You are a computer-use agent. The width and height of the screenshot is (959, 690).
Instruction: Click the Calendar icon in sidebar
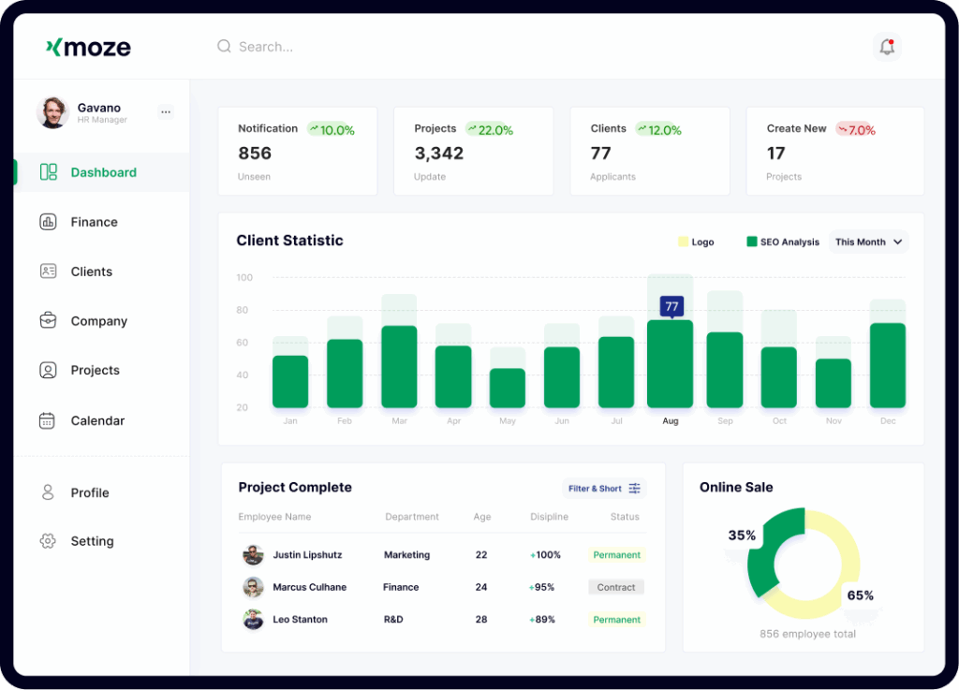[x=48, y=420]
